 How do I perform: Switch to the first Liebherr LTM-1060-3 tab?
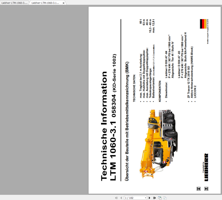click(14, 3)
